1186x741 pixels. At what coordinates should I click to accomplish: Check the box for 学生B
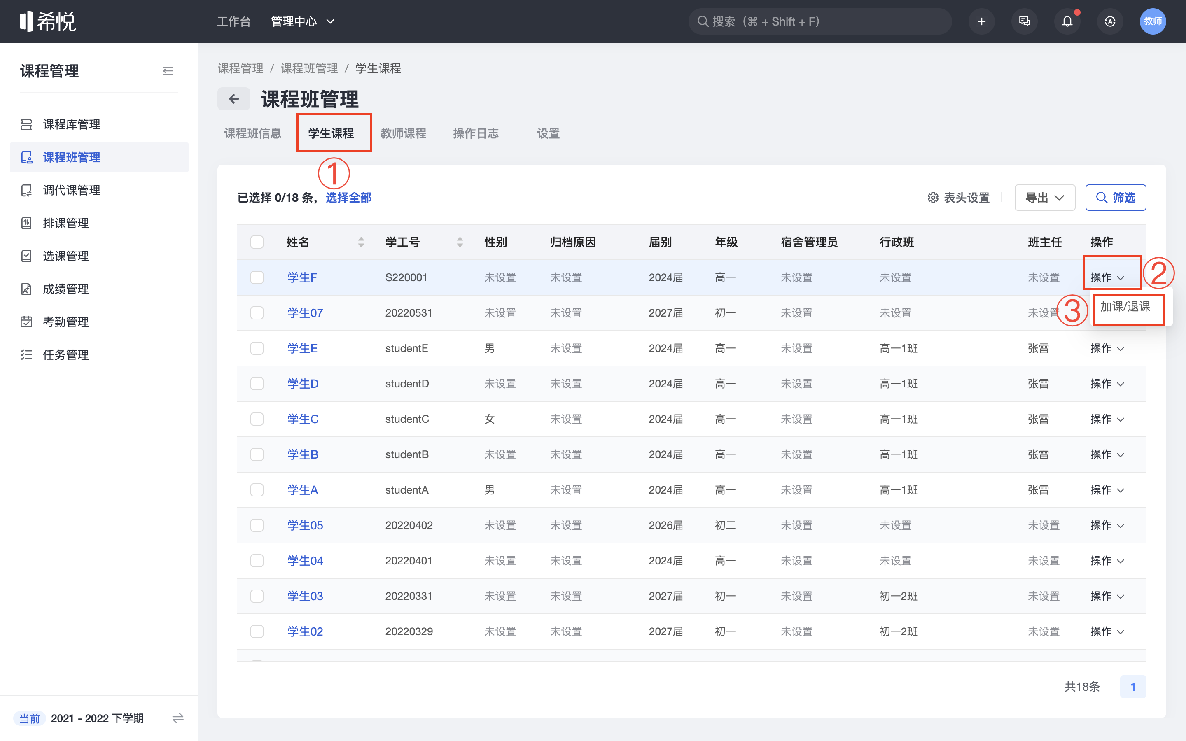[x=257, y=454]
